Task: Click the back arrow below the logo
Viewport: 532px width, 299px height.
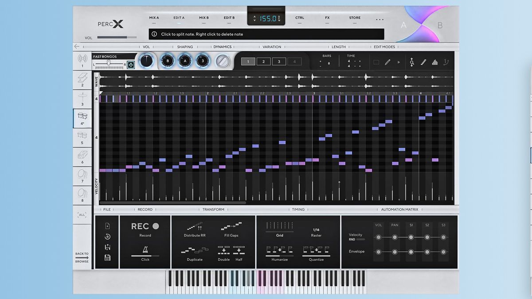Action: 77,47
